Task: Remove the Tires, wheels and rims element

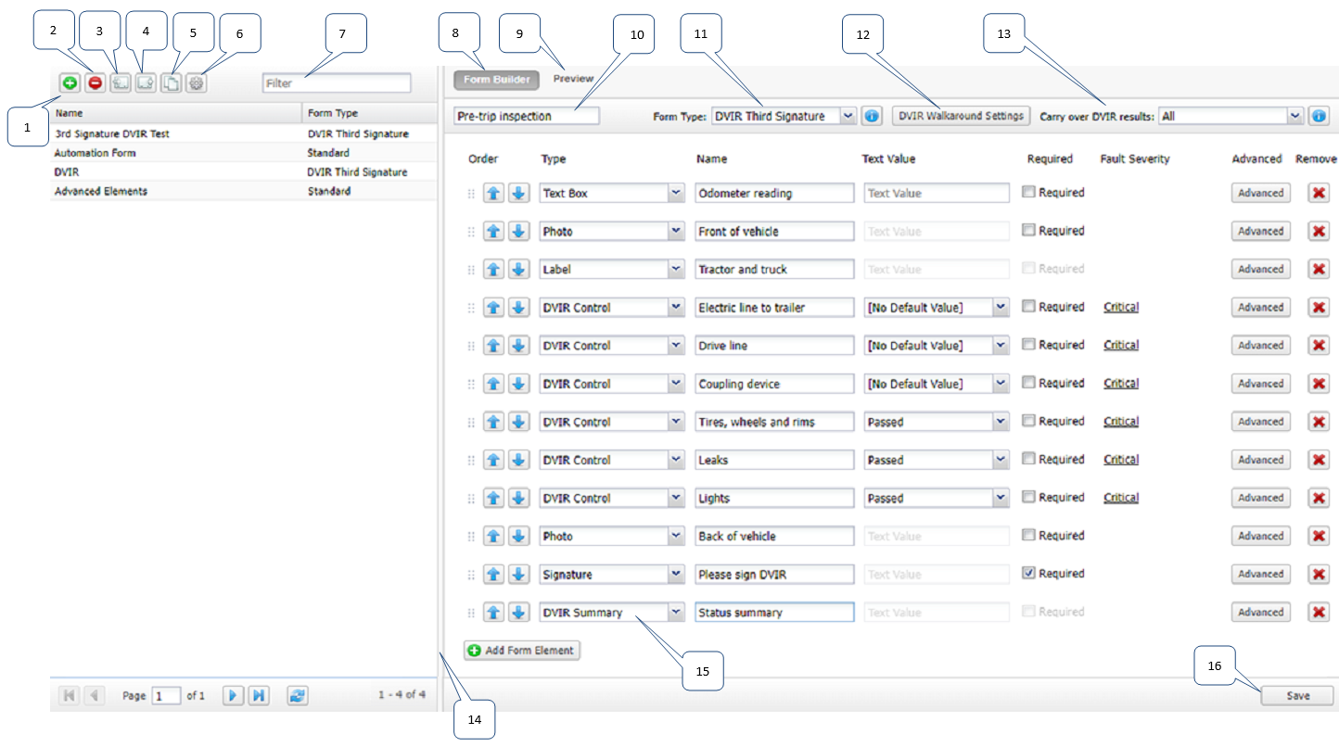Action: click(x=1319, y=422)
